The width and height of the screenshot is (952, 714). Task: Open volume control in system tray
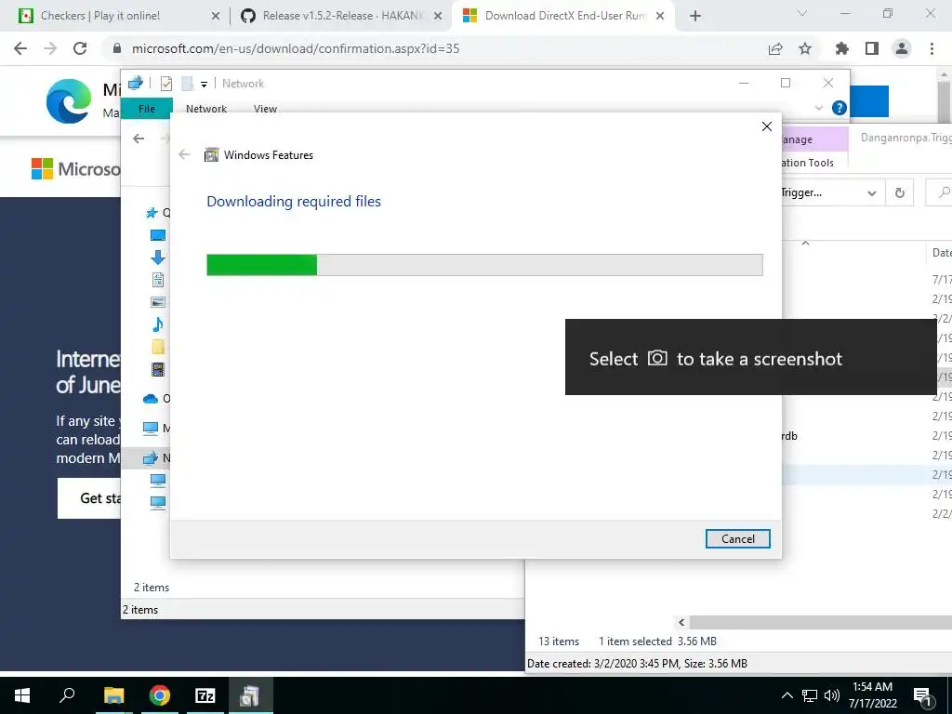click(x=832, y=695)
